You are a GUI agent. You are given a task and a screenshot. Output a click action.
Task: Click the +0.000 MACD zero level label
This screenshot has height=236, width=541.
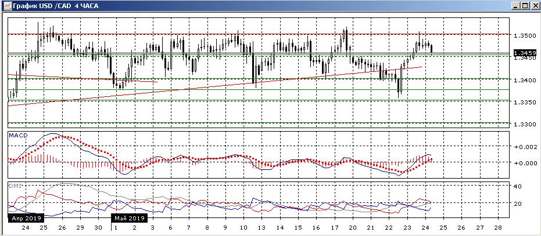(524, 163)
